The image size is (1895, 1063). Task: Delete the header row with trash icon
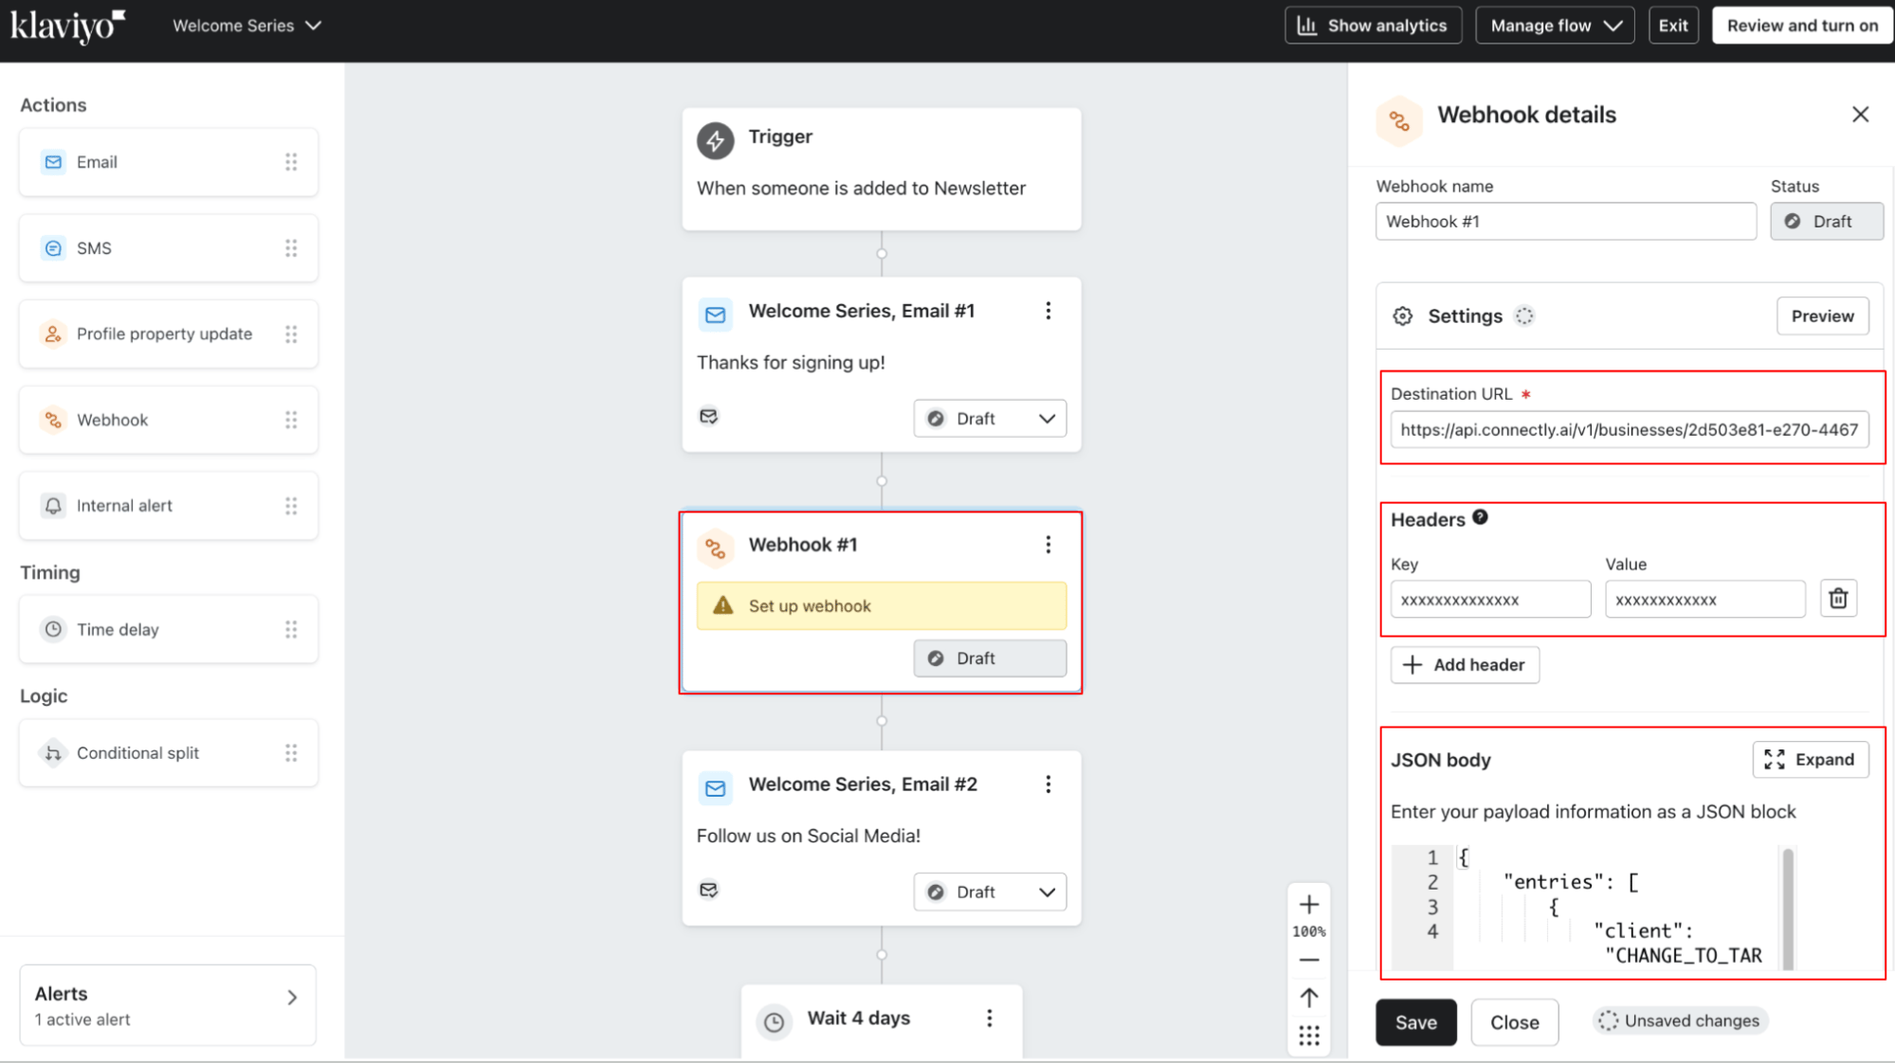tap(1838, 599)
